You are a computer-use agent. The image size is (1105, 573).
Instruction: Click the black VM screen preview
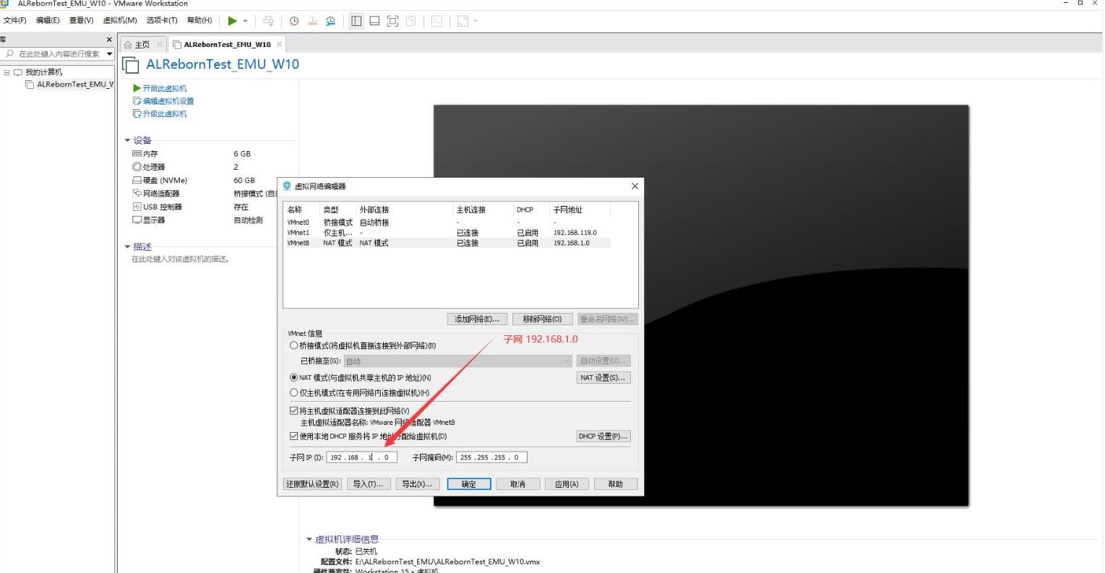tap(700, 305)
